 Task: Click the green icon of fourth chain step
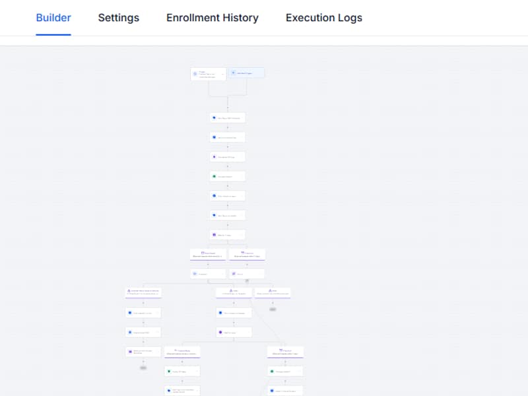tap(214, 176)
